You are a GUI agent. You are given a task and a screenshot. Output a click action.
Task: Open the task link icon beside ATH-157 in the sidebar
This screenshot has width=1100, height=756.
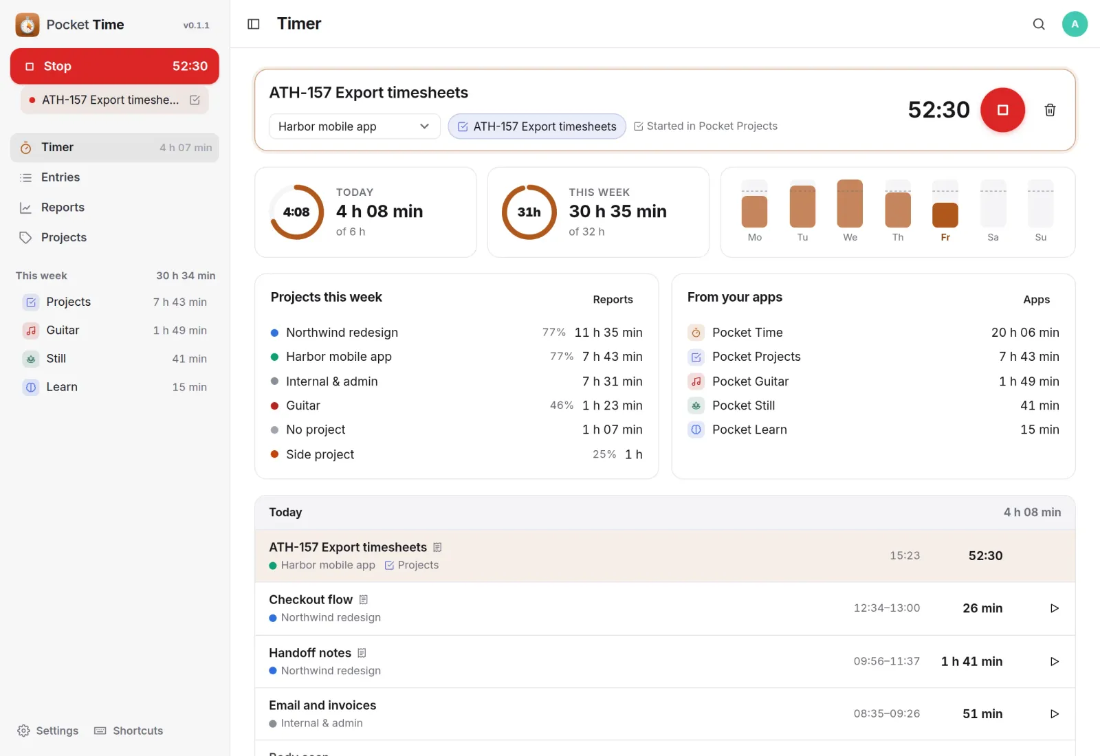[x=195, y=100]
